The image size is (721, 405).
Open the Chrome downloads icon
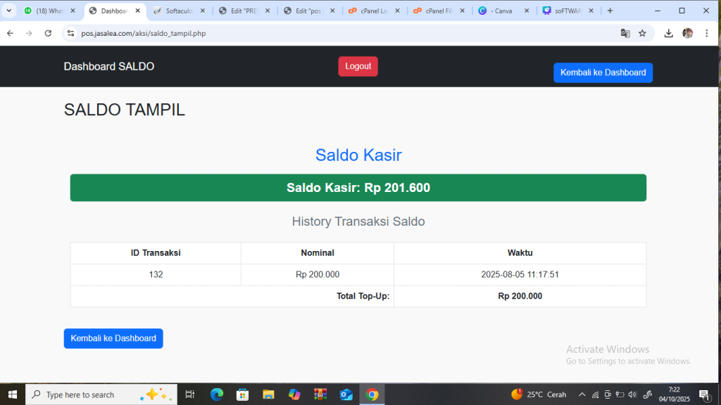point(668,33)
